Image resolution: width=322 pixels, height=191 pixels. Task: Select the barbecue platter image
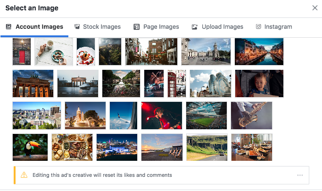pos(72,147)
